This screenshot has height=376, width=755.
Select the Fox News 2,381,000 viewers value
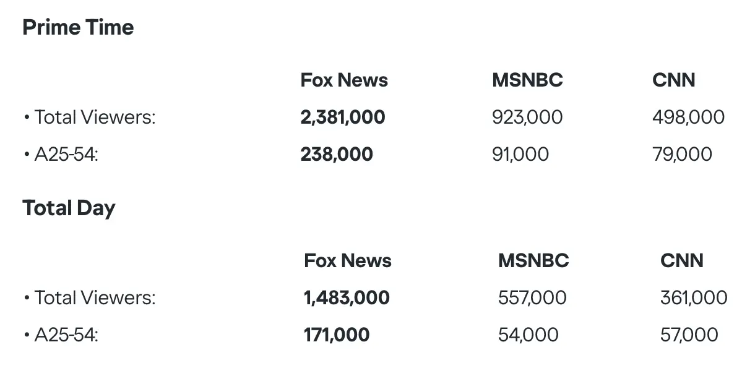343,117
